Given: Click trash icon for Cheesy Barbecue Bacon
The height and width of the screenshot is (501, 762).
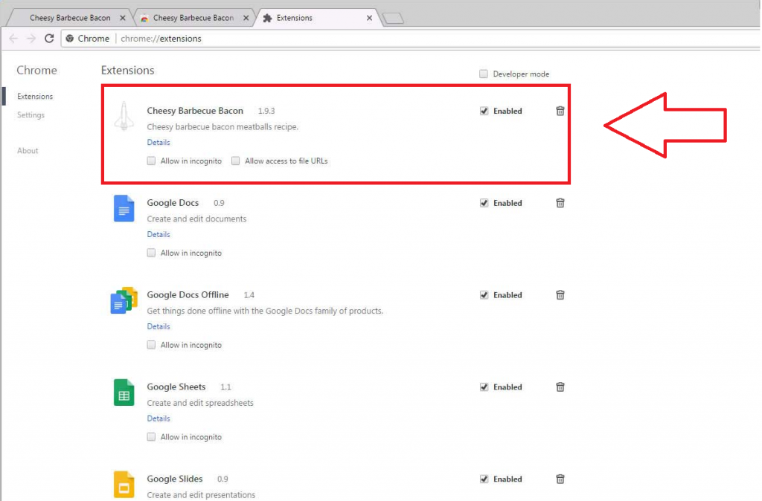Looking at the screenshot, I should pyautogui.click(x=560, y=111).
